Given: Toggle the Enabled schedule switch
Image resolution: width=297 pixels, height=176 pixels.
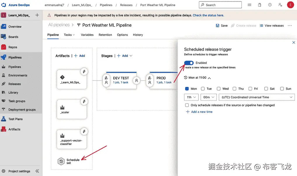Looking at the screenshot, I should coord(189,63).
